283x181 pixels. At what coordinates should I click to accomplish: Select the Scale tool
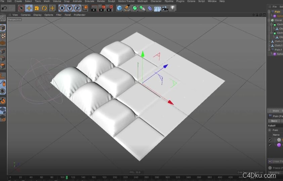[37, 8]
